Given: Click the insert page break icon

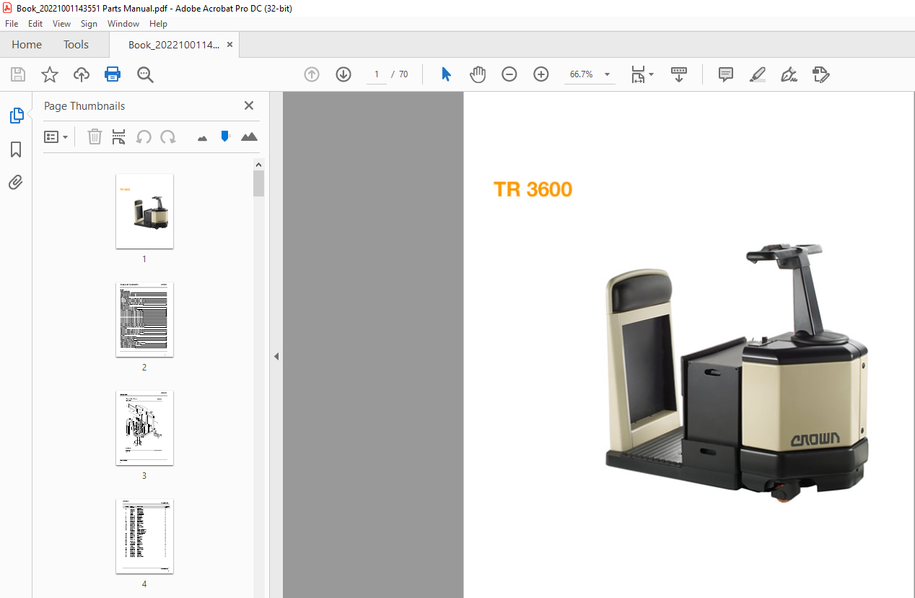Looking at the screenshot, I should click(x=119, y=136).
